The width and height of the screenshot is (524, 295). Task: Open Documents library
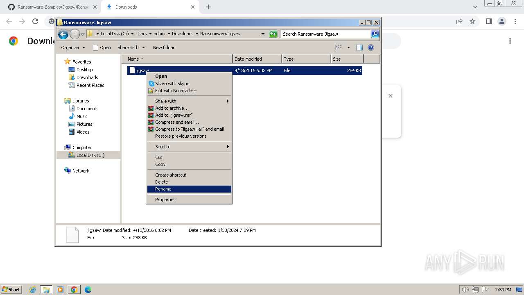[x=87, y=109]
